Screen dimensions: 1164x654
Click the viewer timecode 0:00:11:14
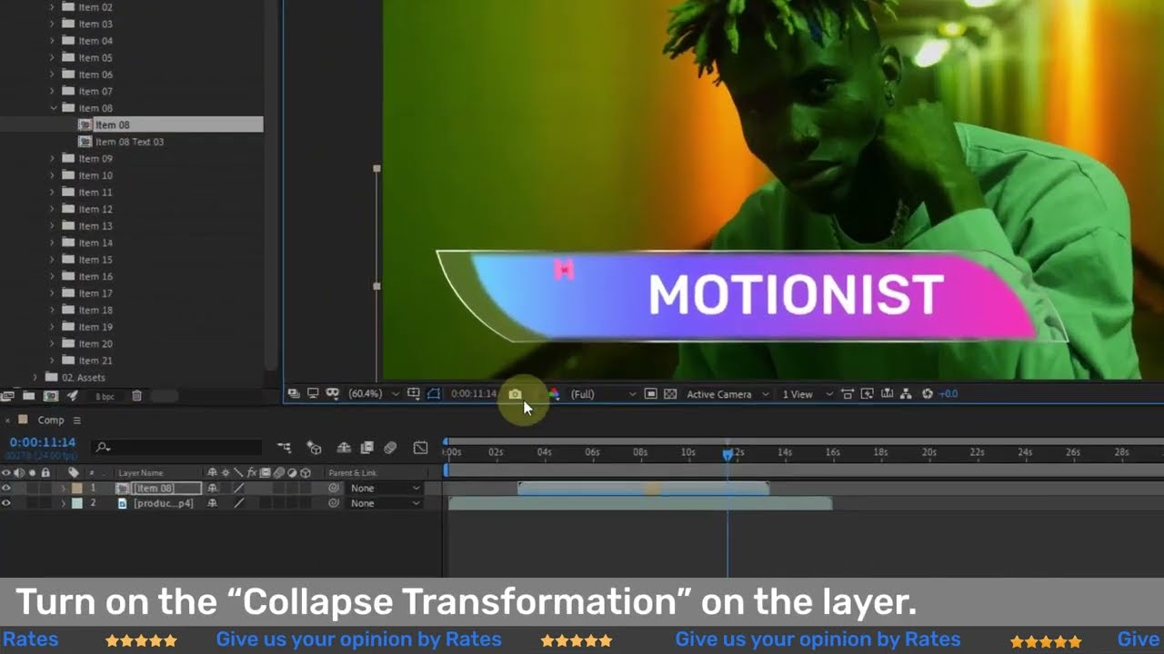[474, 394]
